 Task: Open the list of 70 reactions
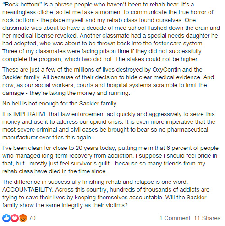(32, 218)
